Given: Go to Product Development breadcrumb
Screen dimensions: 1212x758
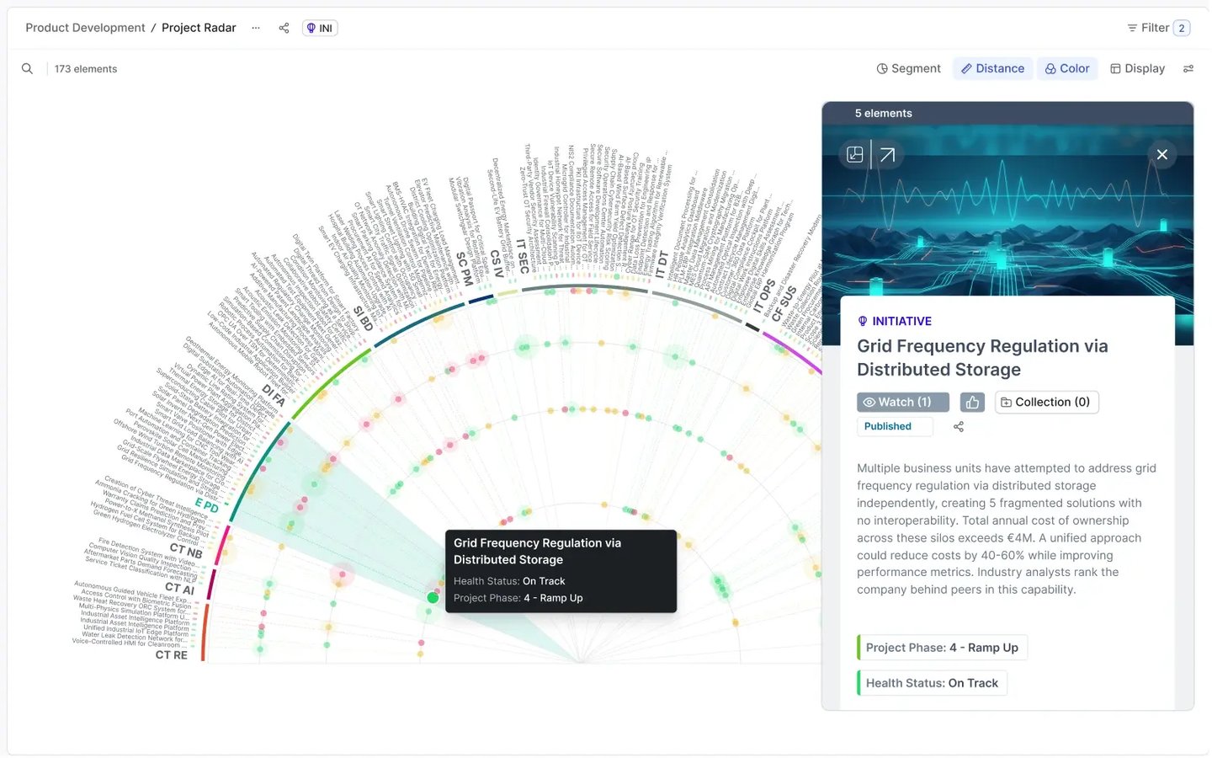Looking at the screenshot, I should [x=85, y=28].
